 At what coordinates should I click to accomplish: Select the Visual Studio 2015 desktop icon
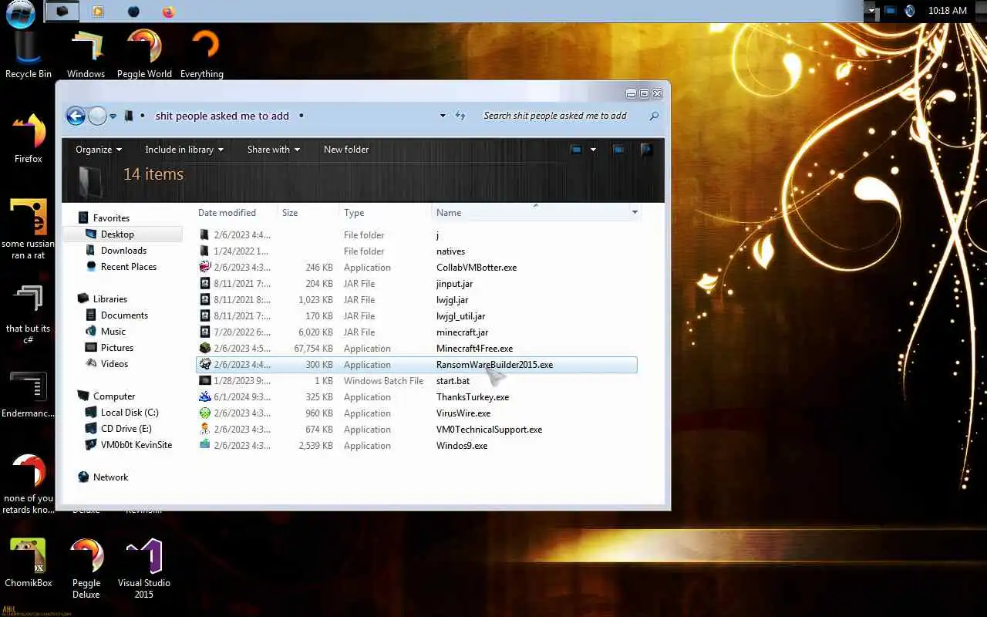(x=144, y=569)
